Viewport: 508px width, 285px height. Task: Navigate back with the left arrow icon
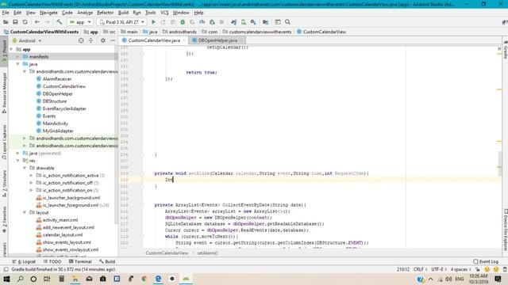[37, 22]
